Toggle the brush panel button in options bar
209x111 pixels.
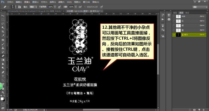19,7
